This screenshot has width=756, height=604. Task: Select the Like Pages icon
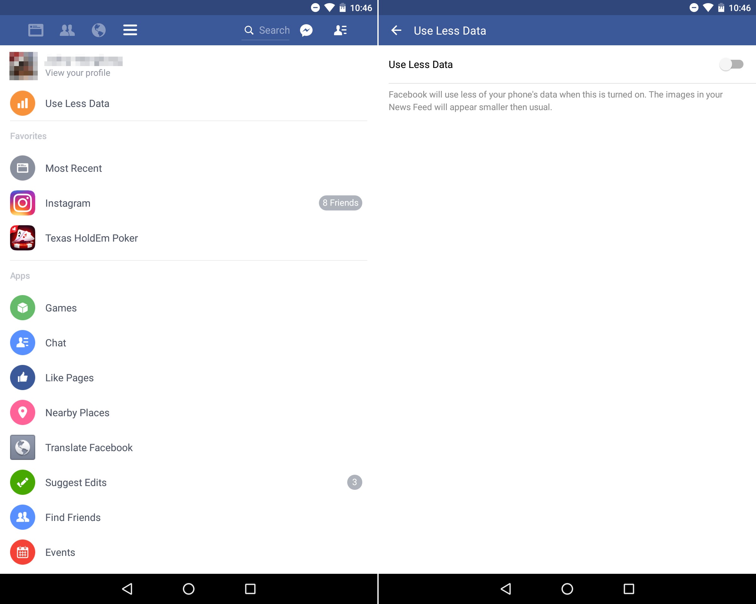[x=22, y=377]
